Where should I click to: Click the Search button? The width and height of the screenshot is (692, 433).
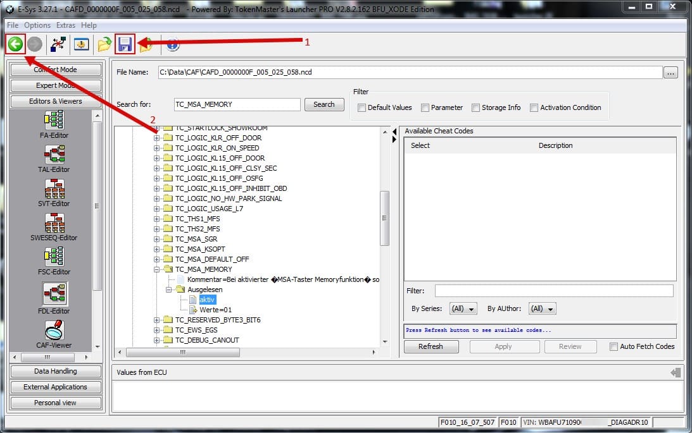coord(324,104)
